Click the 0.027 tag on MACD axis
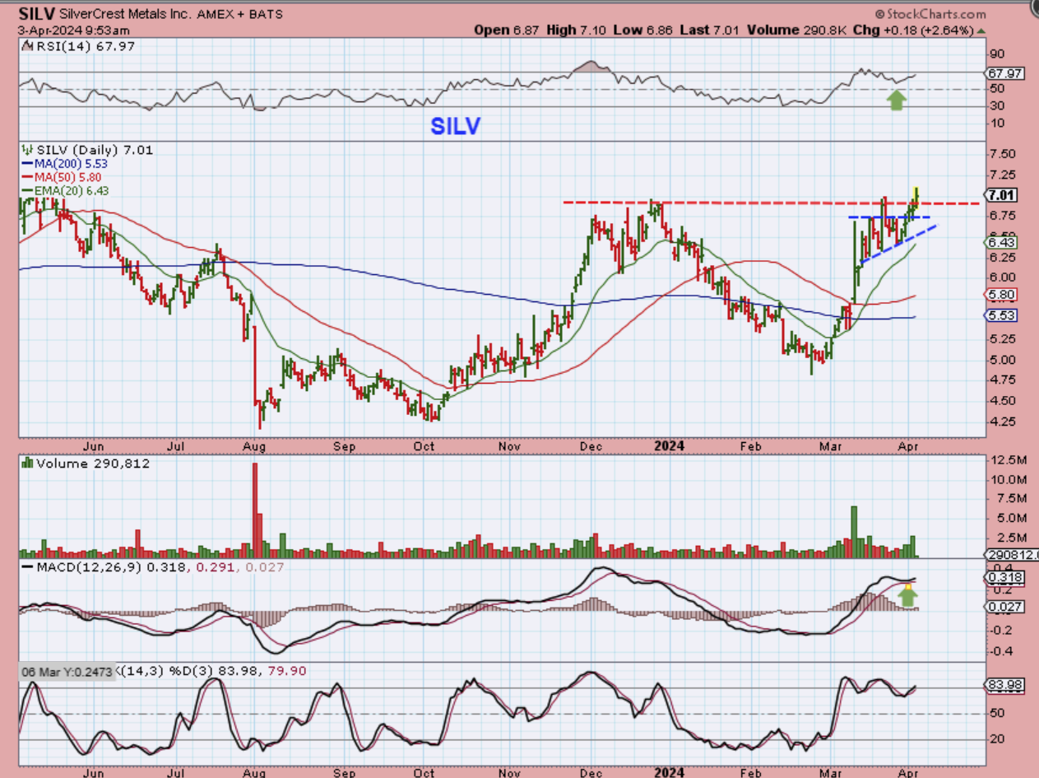 (1005, 607)
